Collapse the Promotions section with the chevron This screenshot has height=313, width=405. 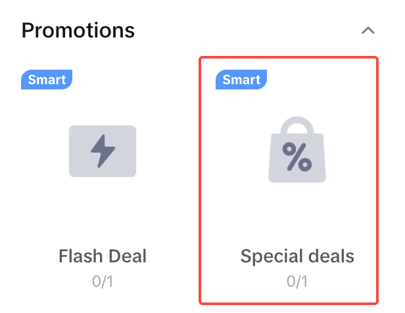(368, 30)
